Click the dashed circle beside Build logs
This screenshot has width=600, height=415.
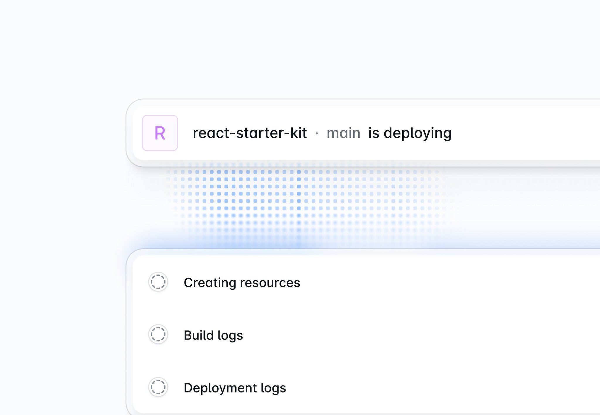point(158,334)
